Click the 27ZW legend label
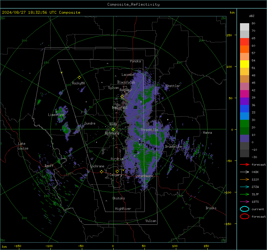 pos(255,187)
